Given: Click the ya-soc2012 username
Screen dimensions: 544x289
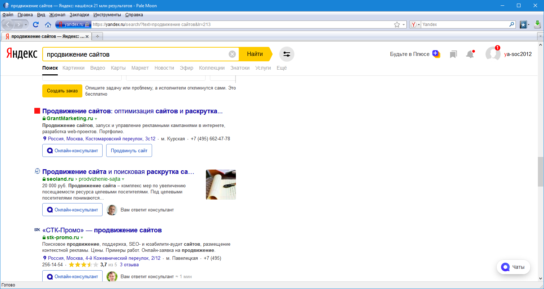Looking at the screenshot, I should pos(518,54).
